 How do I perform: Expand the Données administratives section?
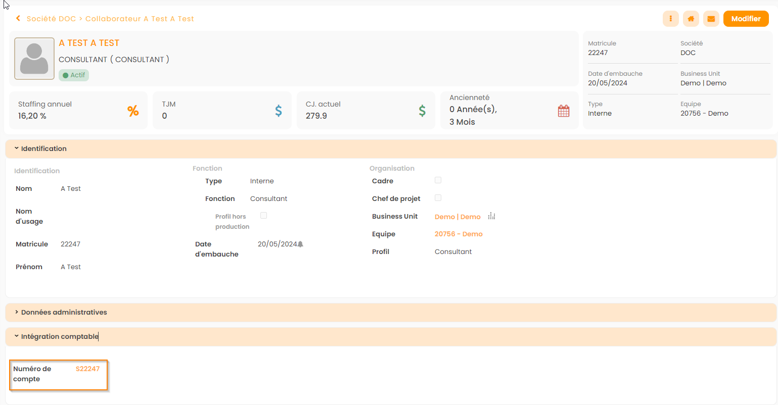coord(64,312)
